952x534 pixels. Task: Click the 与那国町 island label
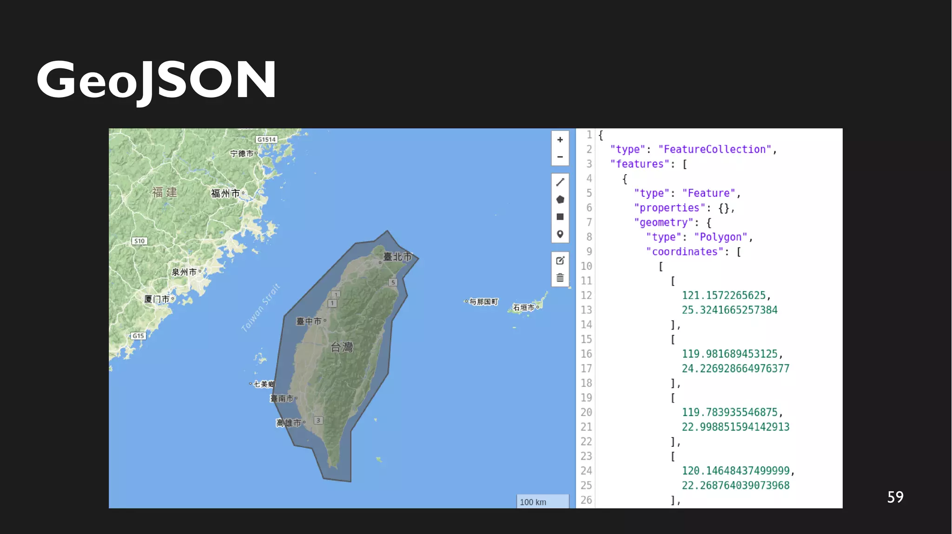pos(484,302)
